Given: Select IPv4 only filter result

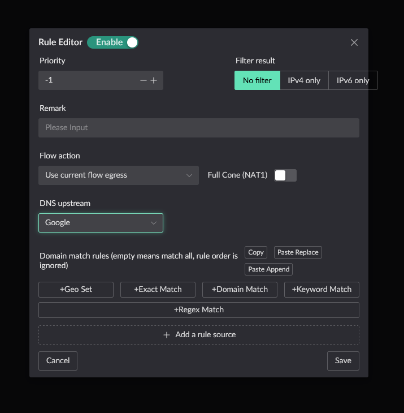Looking at the screenshot, I should point(304,80).
